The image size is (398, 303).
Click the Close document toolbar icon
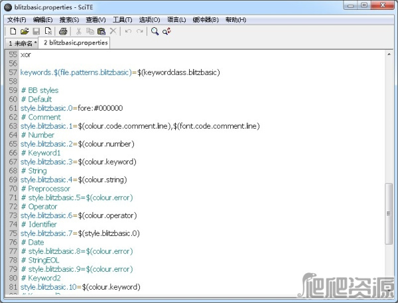tap(48, 31)
